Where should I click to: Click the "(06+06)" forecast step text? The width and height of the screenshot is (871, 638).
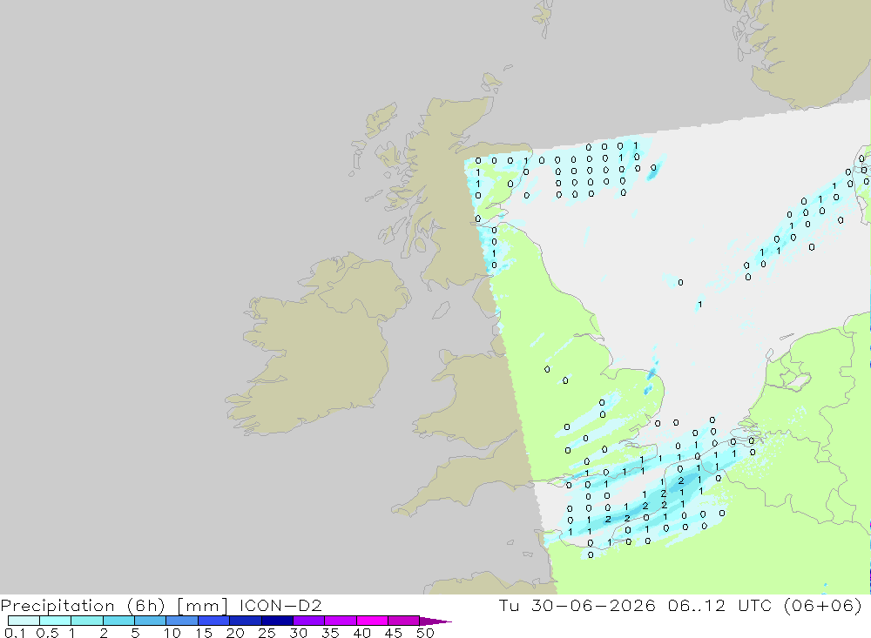point(823,606)
